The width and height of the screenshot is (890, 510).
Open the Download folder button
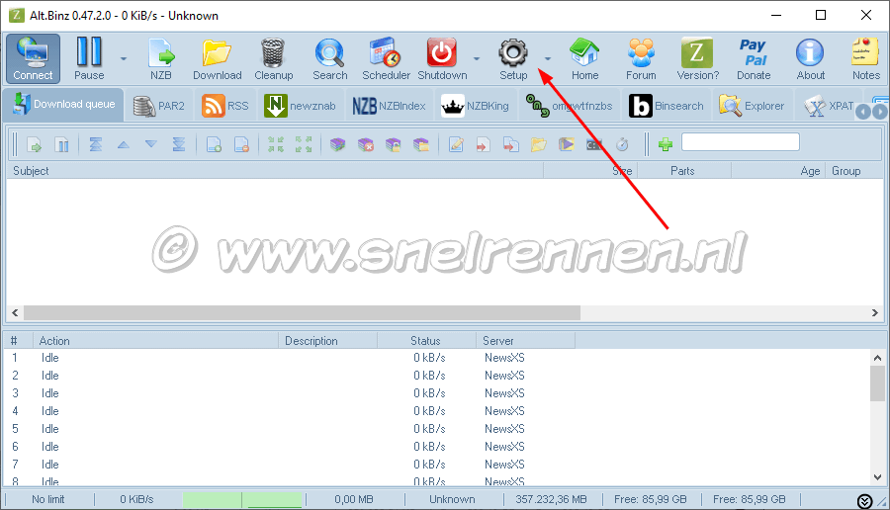pos(217,58)
